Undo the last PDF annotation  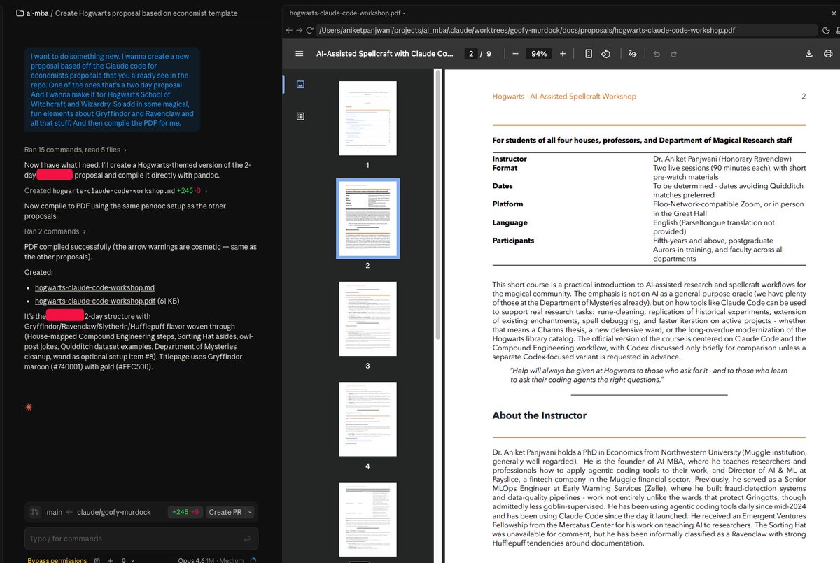pyautogui.click(x=657, y=54)
